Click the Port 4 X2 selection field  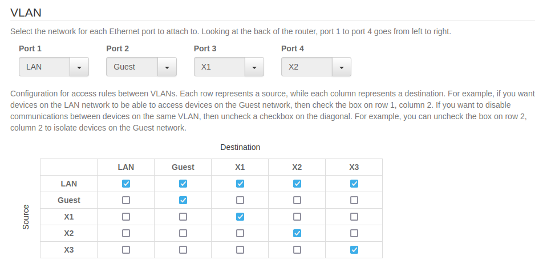pyautogui.click(x=307, y=67)
